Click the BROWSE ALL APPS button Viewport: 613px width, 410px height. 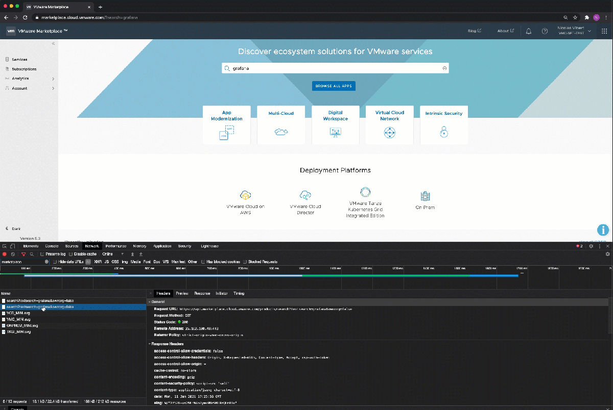click(335, 86)
